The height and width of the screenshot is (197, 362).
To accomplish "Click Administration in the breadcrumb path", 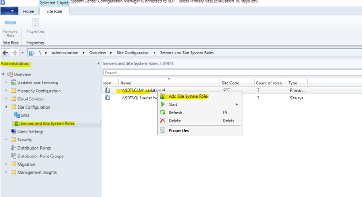I will tap(65, 53).
